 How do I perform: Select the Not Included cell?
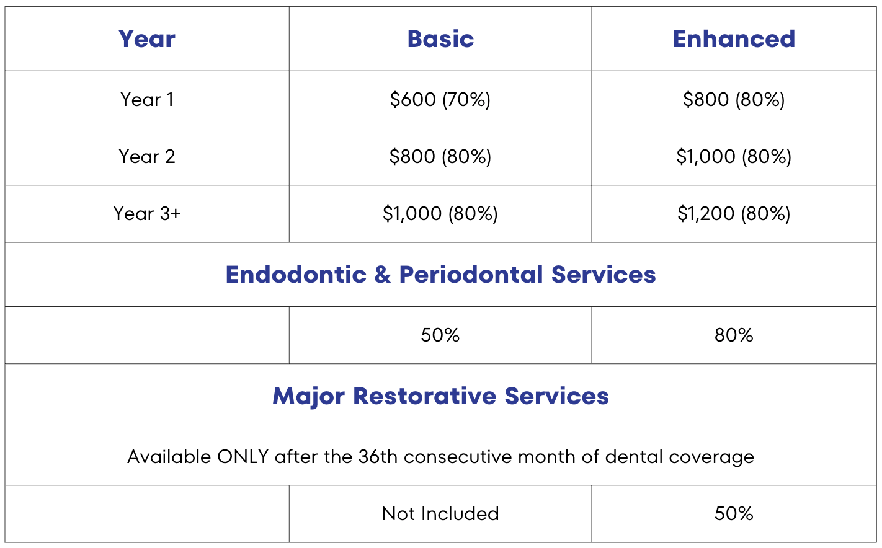pos(440,513)
